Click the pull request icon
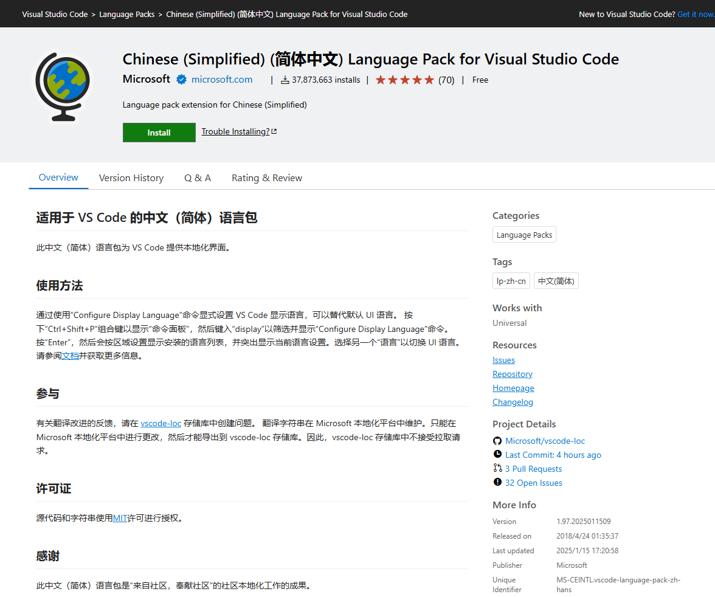 (x=497, y=468)
